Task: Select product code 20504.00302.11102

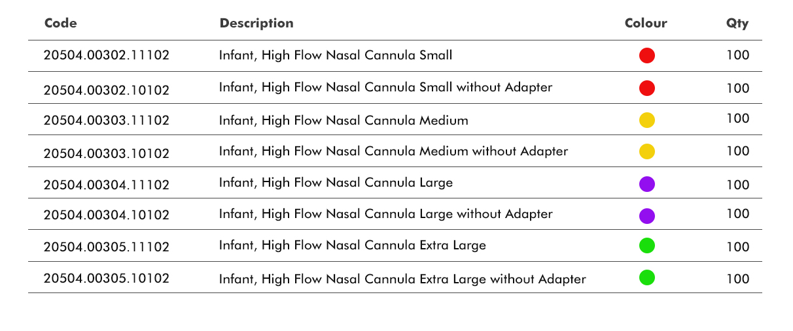Action: pyautogui.click(x=107, y=55)
